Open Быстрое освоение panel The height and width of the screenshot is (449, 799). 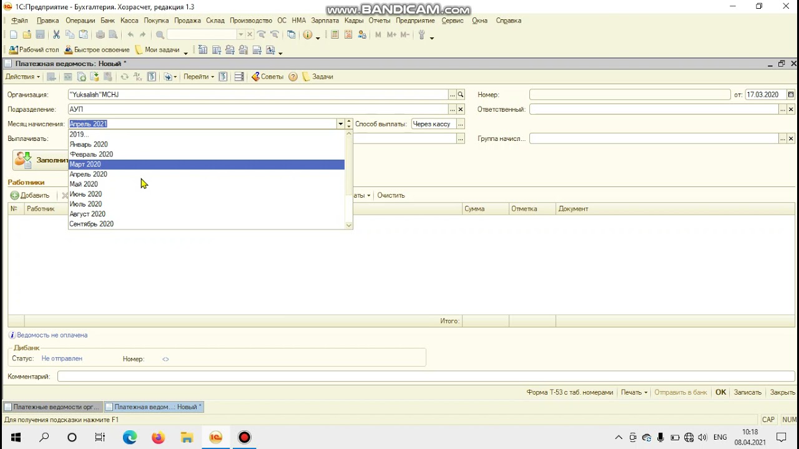[x=96, y=50]
